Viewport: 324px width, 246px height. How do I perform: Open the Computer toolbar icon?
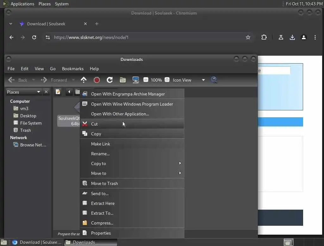(x=135, y=80)
